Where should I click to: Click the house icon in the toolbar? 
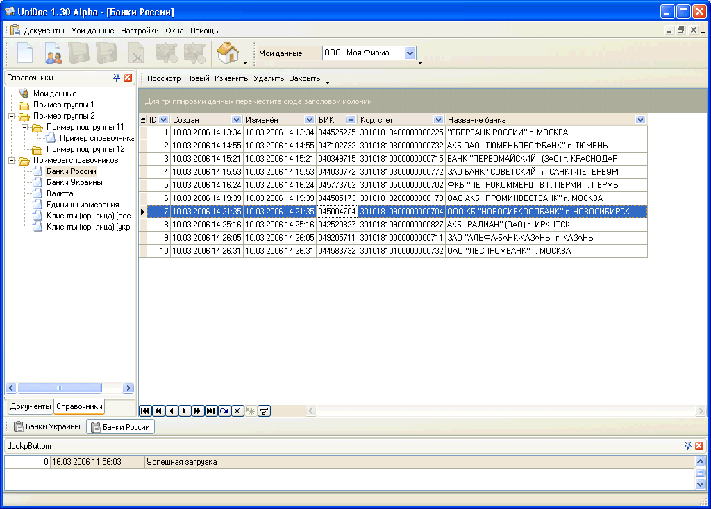point(227,53)
